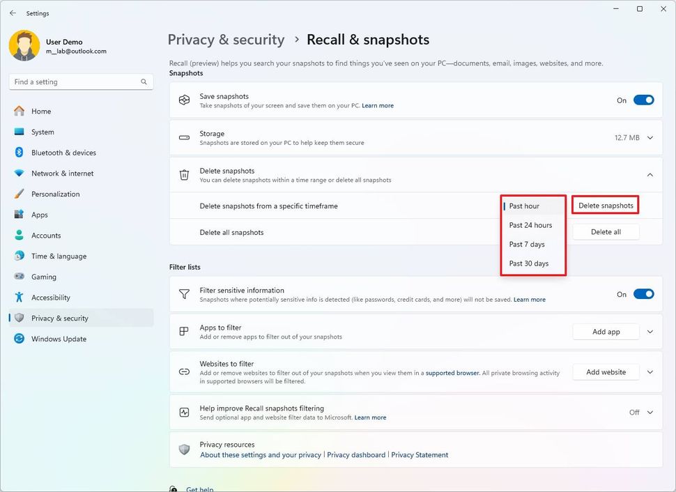The image size is (676, 492).
Task: Click the back arrow in Settings header
Action: click(13, 13)
